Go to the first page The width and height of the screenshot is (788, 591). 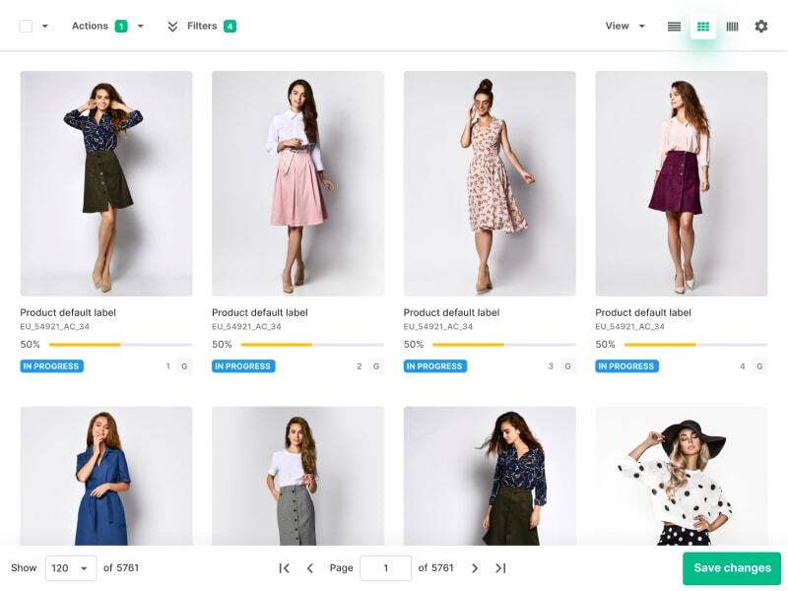(285, 568)
